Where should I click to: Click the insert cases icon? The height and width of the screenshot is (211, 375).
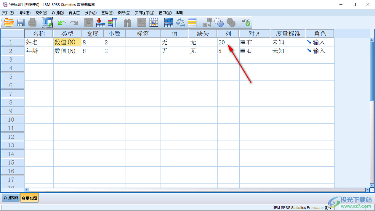point(142,22)
